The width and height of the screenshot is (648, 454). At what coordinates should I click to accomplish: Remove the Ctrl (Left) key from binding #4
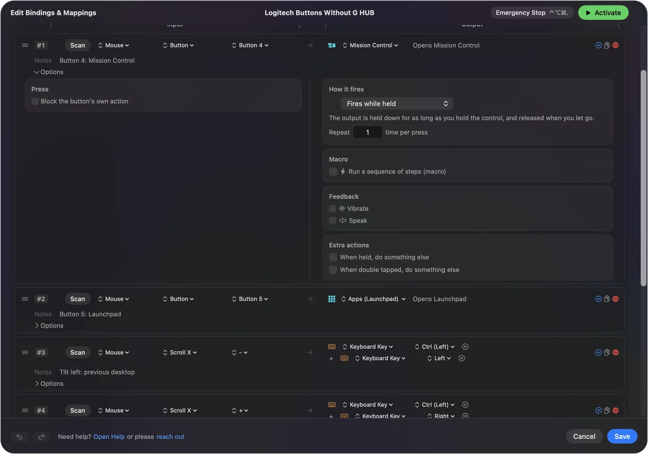(x=466, y=404)
